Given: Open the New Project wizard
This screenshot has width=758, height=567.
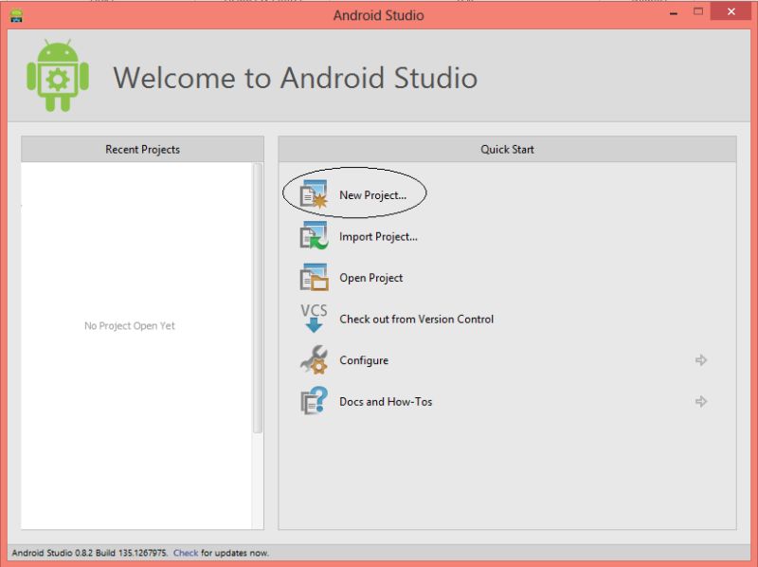Looking at the screenshot, I should tap(374, 193).
